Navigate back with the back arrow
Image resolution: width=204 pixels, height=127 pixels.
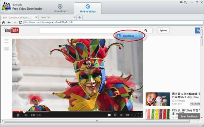tap(9, 22)
